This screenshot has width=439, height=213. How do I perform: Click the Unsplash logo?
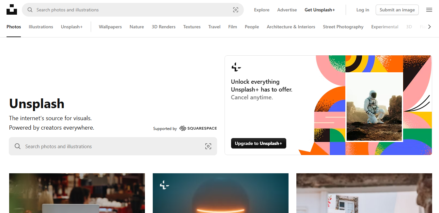click(x=12, y=9)
